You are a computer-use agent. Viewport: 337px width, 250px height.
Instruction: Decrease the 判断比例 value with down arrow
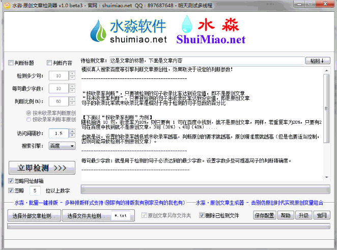72,103
